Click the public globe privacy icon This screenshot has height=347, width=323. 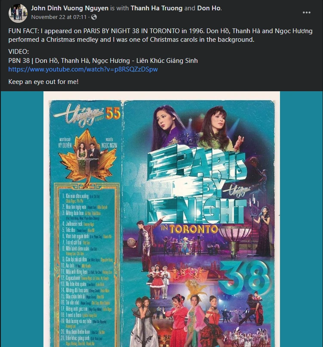(94, 17)
